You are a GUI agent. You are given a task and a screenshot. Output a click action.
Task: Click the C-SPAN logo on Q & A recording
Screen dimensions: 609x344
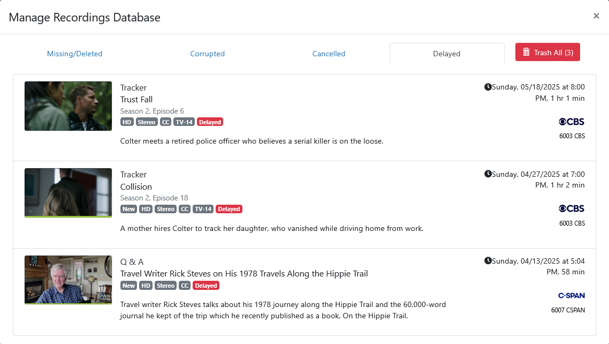pos(571,295)
